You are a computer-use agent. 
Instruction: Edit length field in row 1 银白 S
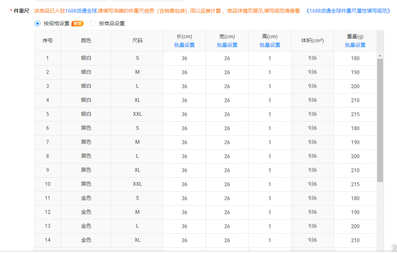click(184, 58)
